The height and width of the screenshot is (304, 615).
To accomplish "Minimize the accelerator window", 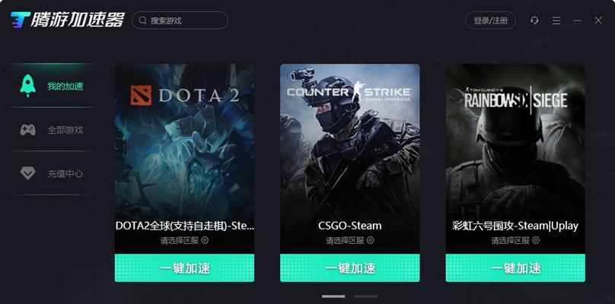I will point(578,21).
